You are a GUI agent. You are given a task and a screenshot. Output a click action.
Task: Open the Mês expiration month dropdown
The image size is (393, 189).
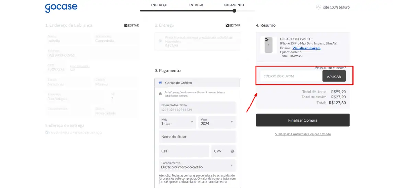pos(178,122)
